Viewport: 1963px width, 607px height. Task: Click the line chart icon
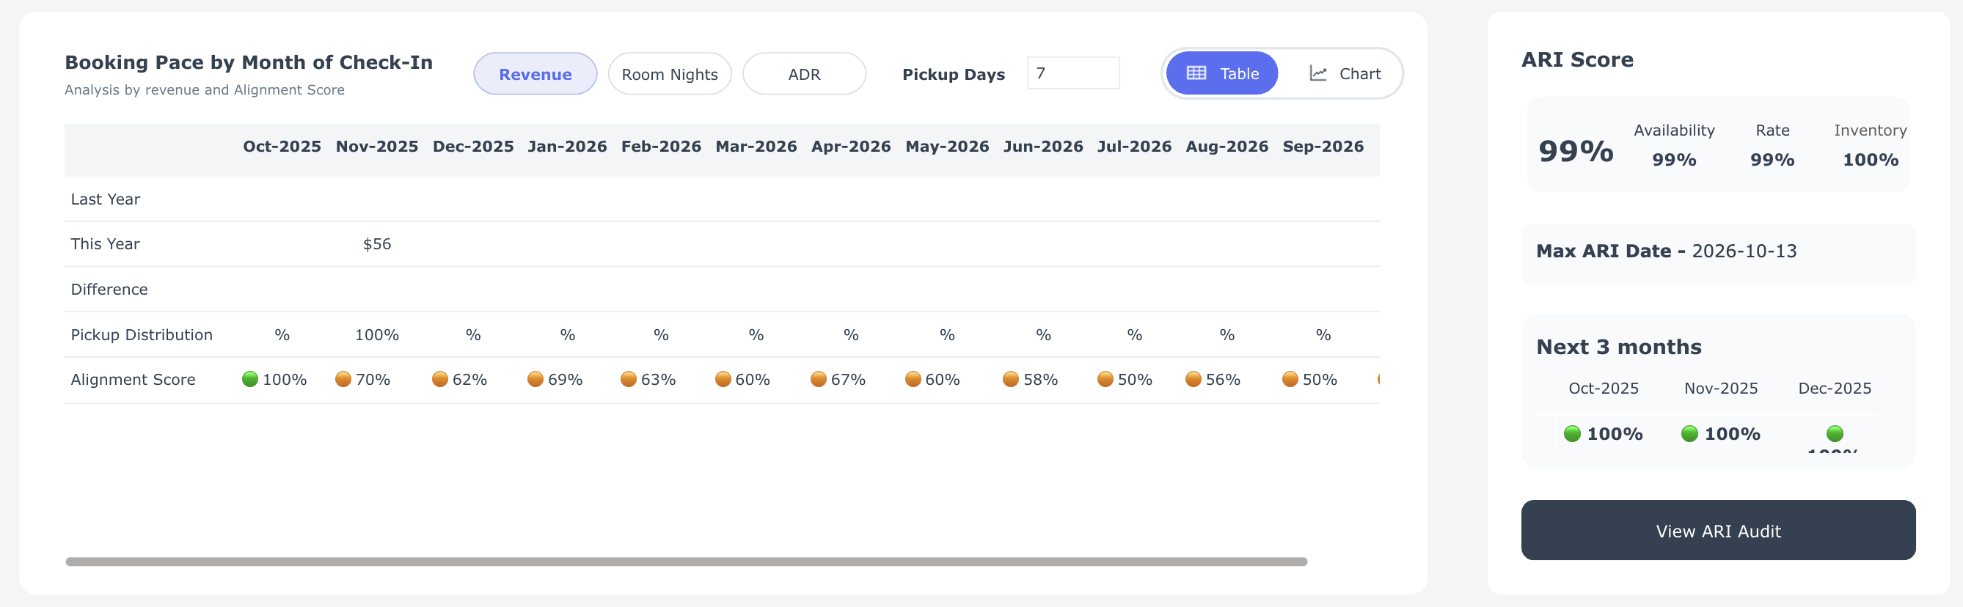tap(1317, 73)
